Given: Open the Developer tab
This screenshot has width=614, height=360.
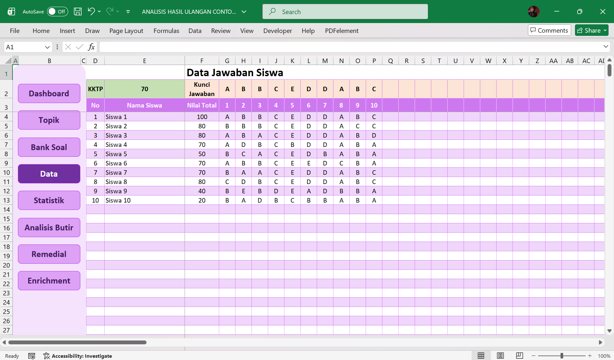Looking at the screenshot, I should [277, 31].
